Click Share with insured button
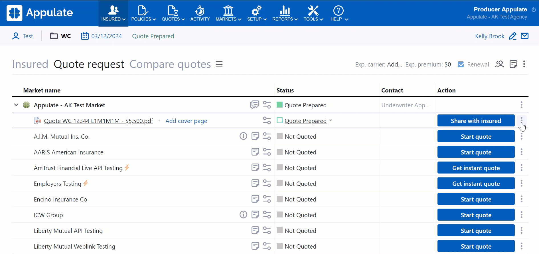The height and width of the screenshot is (254, 539). [x=476, y=121]
